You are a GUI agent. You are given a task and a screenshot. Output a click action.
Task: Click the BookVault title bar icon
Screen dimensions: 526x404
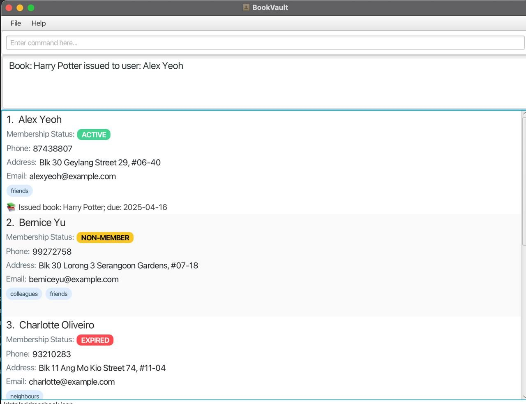pyautogui.click(x=246, y=7)
